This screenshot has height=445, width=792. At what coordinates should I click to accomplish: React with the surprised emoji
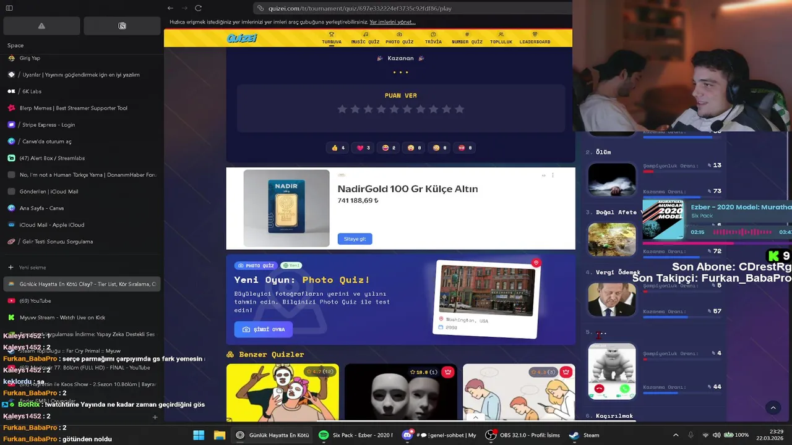click(x=414, y=148)
